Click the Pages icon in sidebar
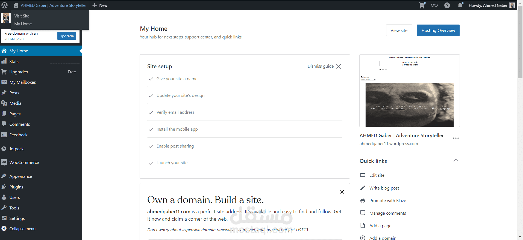Image resolution: width=523 pixels, height=240 pixels. 4,114
